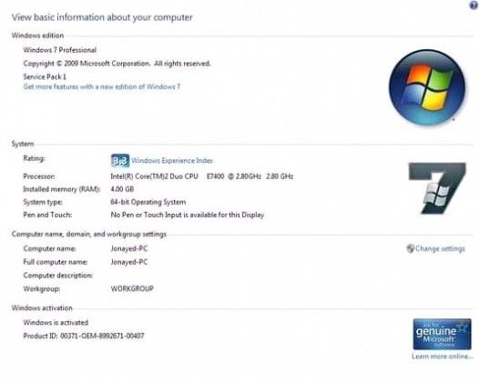The image size is (479, 382).
Task: Click the 3.3 rating score badge
Action: point(120,160)
